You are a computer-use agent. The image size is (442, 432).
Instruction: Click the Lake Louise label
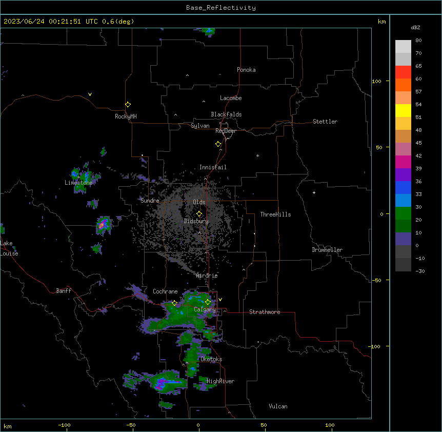[x=9, y=248]
